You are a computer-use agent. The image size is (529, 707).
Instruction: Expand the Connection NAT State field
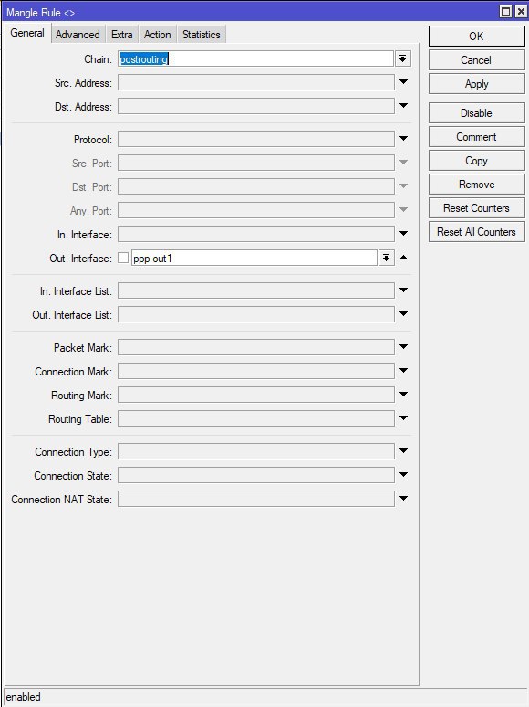403,498
